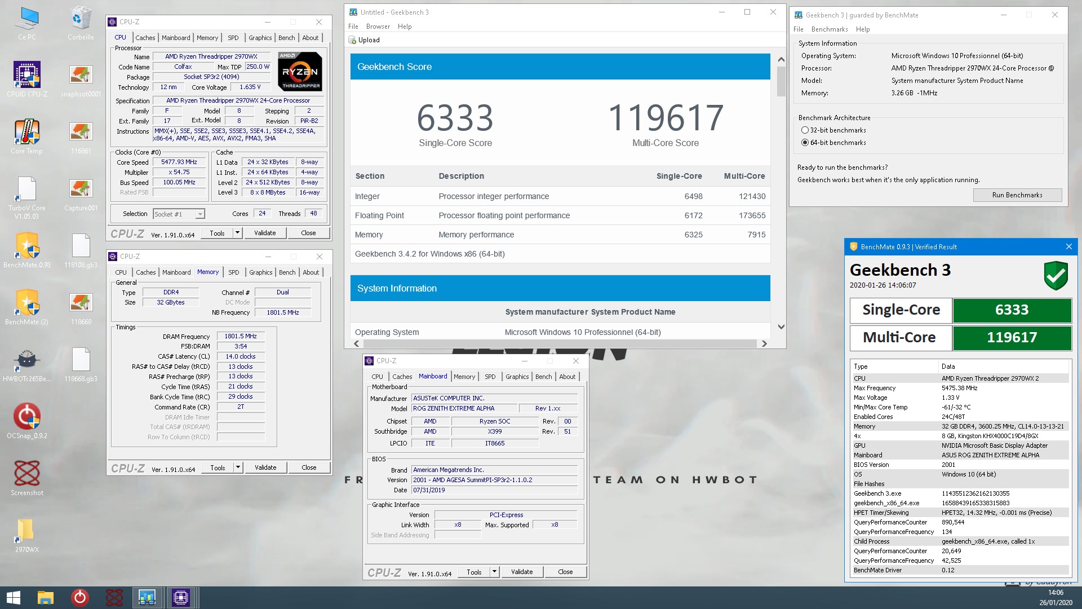Click the BenchMate verified shield icon
This screenshot has height=609, width=1082.
1056,275
